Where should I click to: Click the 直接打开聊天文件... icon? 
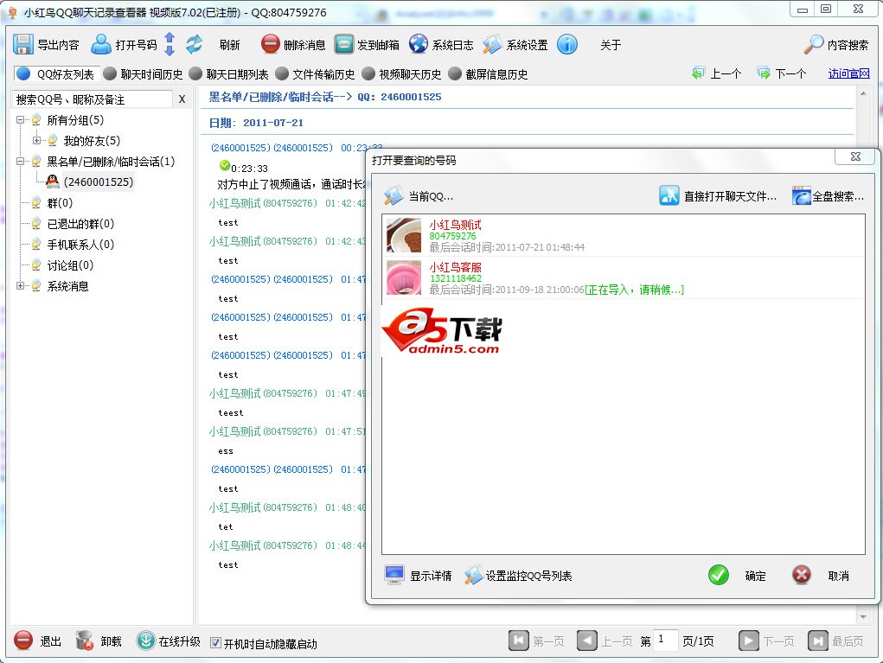coord(669,196)
